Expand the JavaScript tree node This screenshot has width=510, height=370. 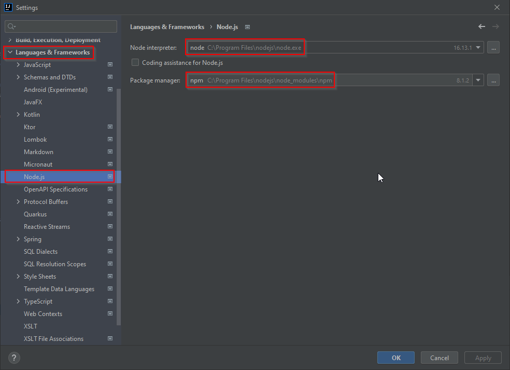(x=18, y=64)
